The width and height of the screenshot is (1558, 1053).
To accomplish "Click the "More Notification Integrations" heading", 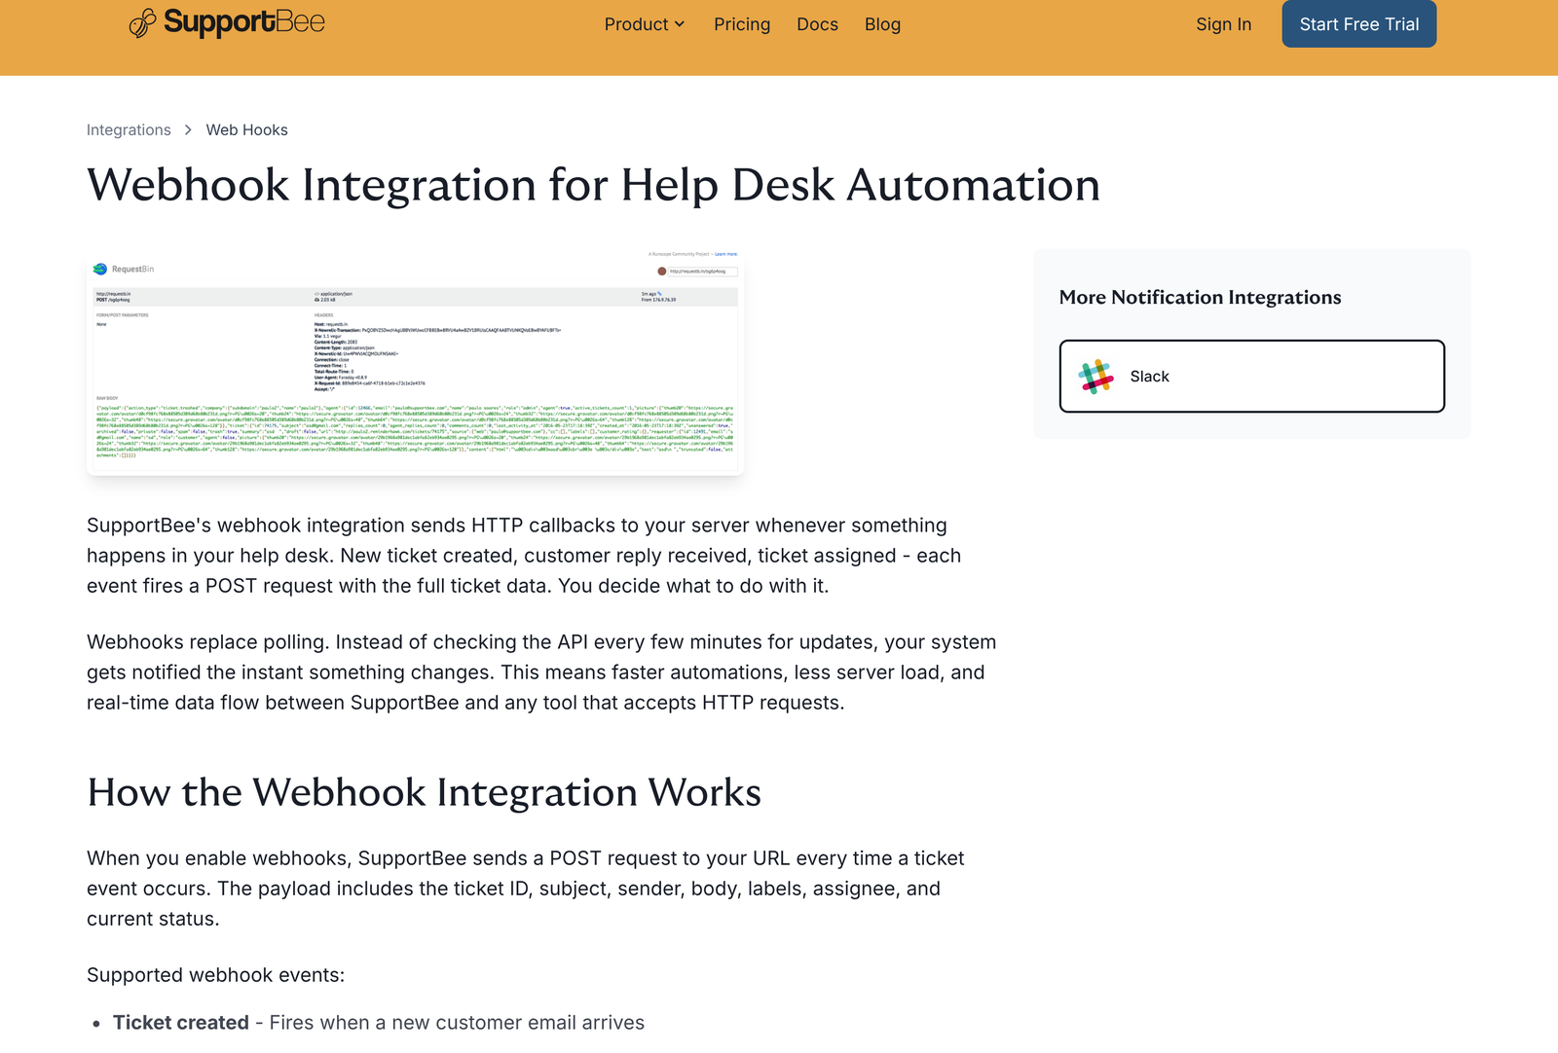I will point(1200,298).
